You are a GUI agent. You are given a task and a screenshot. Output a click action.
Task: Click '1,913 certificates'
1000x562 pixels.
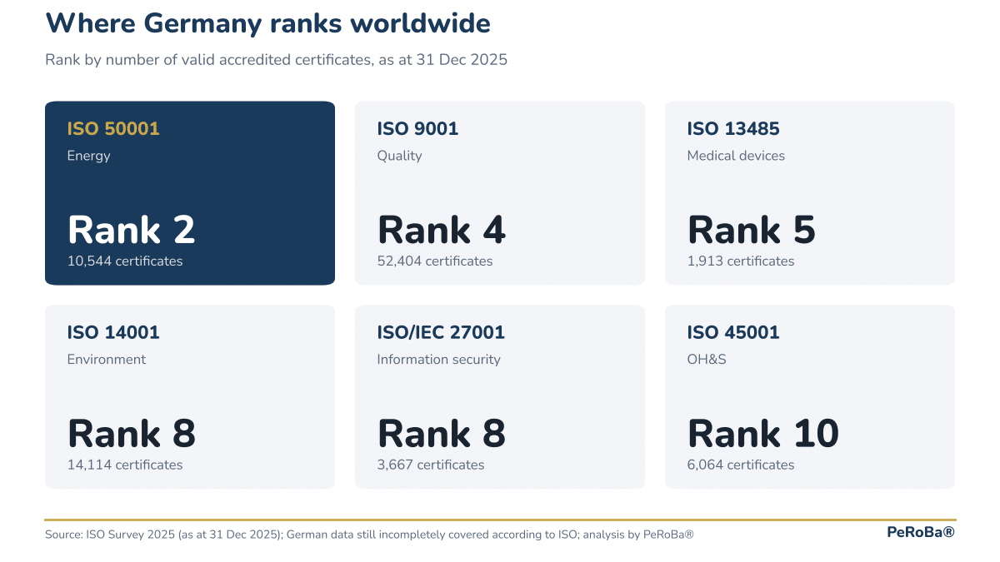(x=741, y=261)
